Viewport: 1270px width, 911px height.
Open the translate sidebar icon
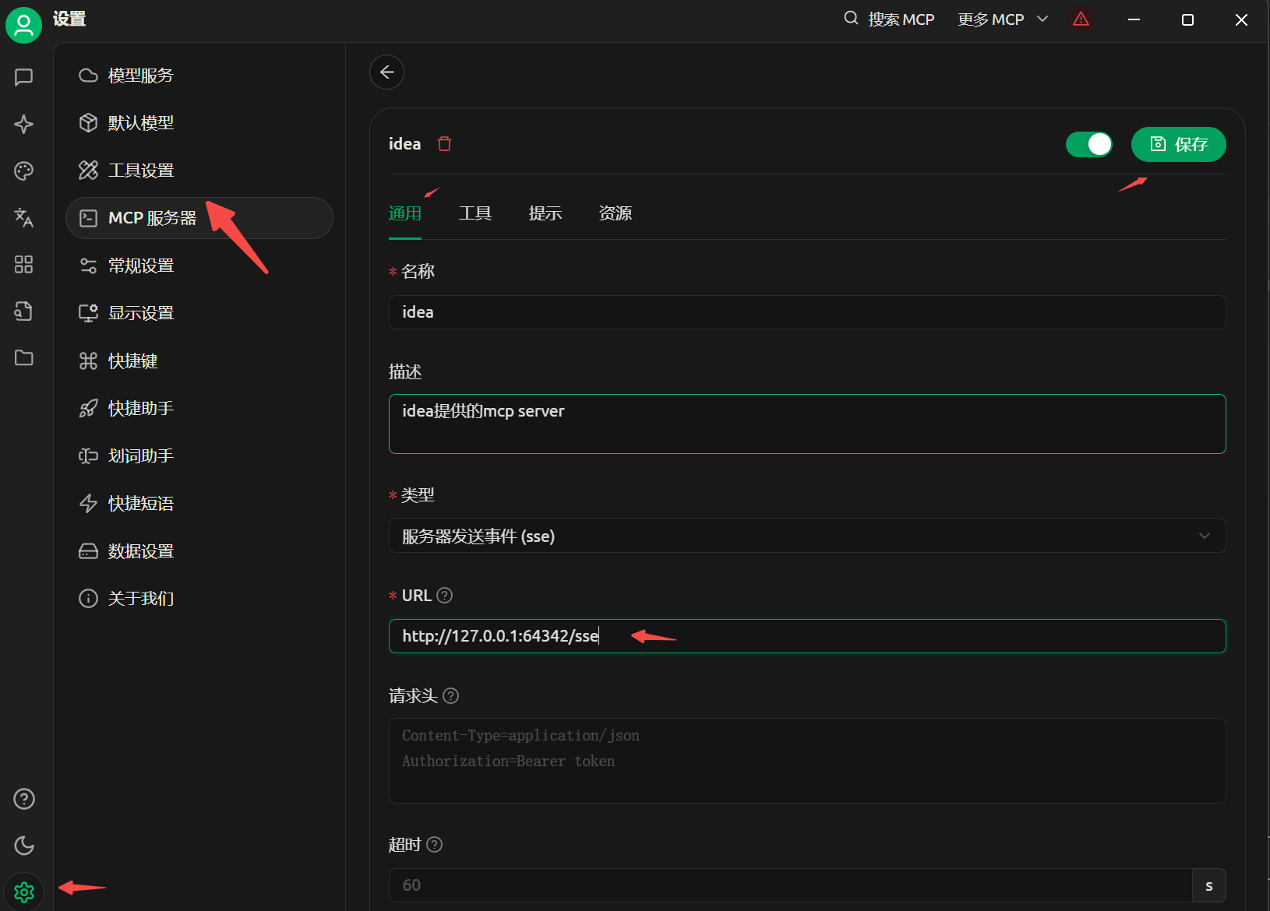[24, 217]
